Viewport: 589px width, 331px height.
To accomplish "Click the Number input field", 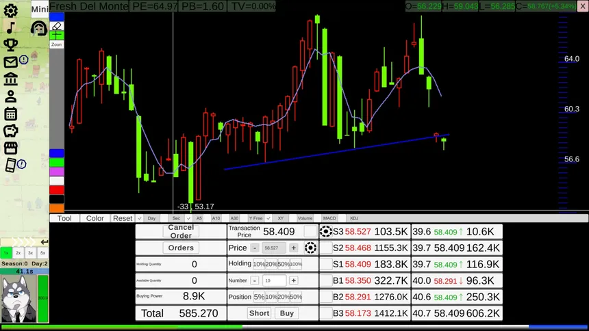I will click(x=274, y=280).
